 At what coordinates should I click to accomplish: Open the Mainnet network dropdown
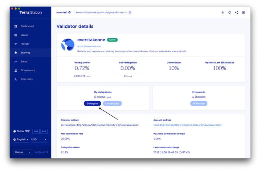tap(23, 152)
